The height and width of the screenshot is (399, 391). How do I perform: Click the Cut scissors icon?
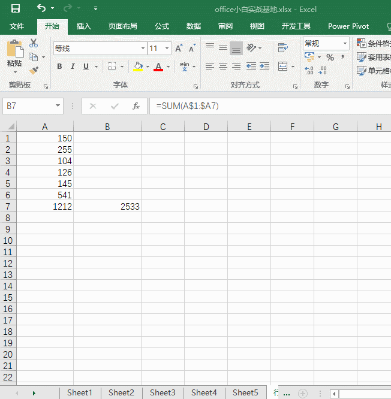(34, 43)
